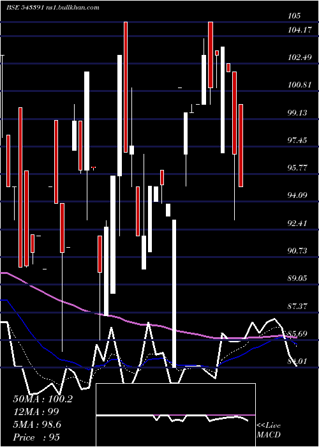Click the 92.41 price axis label
Viewport: 319px width, 447px height.
298,223
